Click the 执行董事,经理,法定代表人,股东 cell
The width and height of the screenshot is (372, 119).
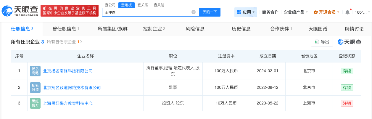pos(173,71)
